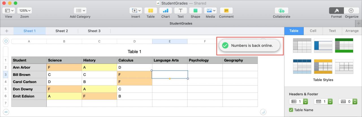Select Emit Edision's Science grade A

64,96
